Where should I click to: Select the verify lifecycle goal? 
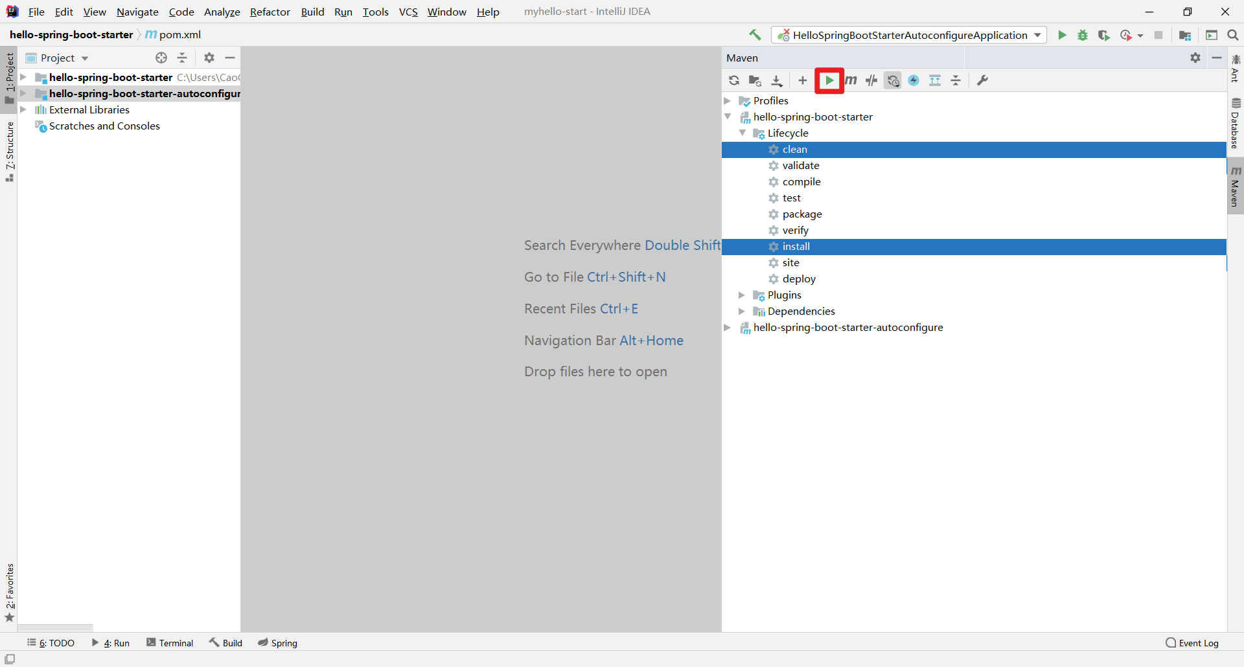[974, 231]
